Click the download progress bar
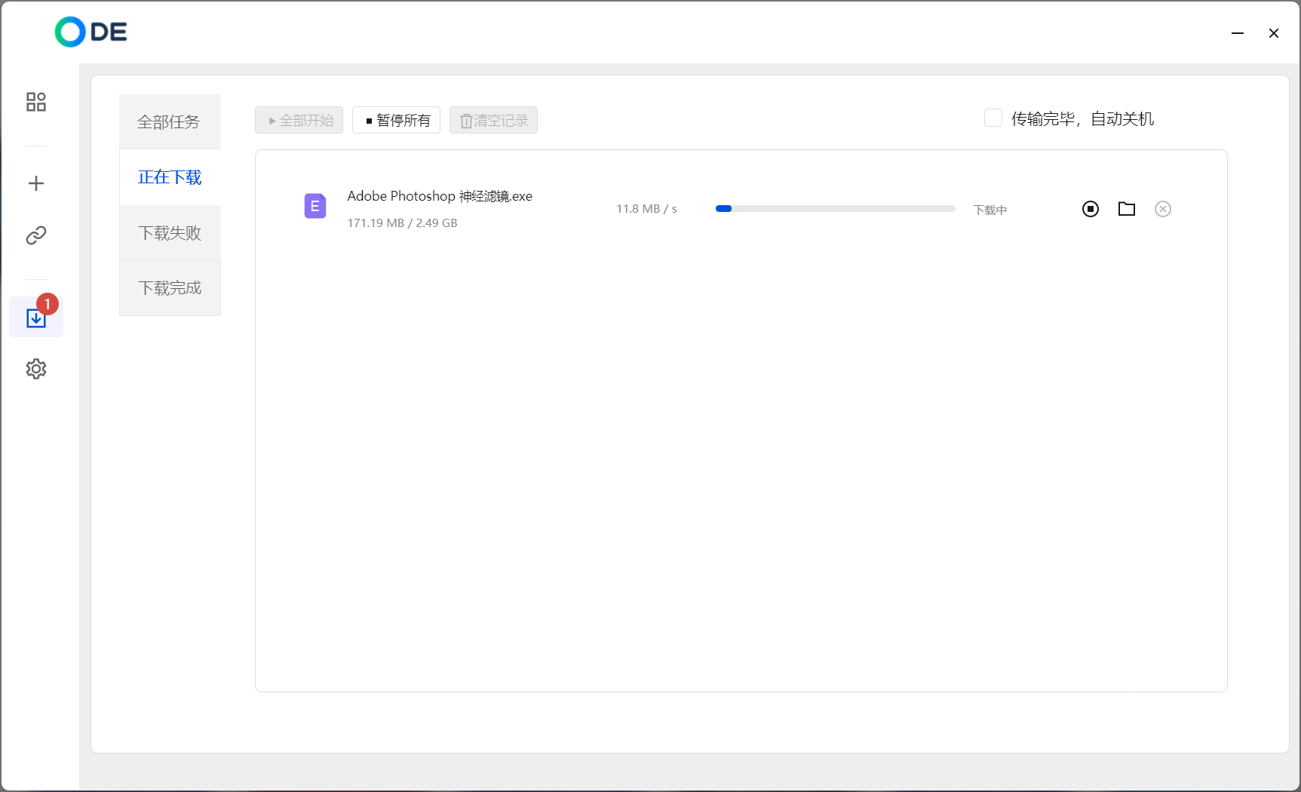The image size is (1301, 792). [x=835, y=209]
